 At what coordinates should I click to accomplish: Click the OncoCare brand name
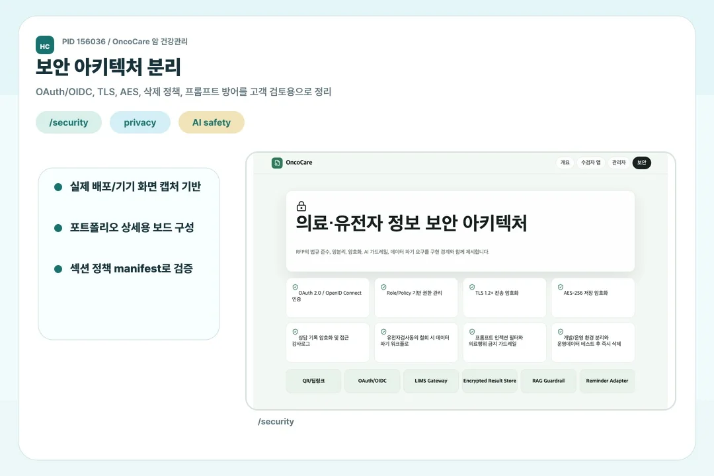click(x=299, y=163)
